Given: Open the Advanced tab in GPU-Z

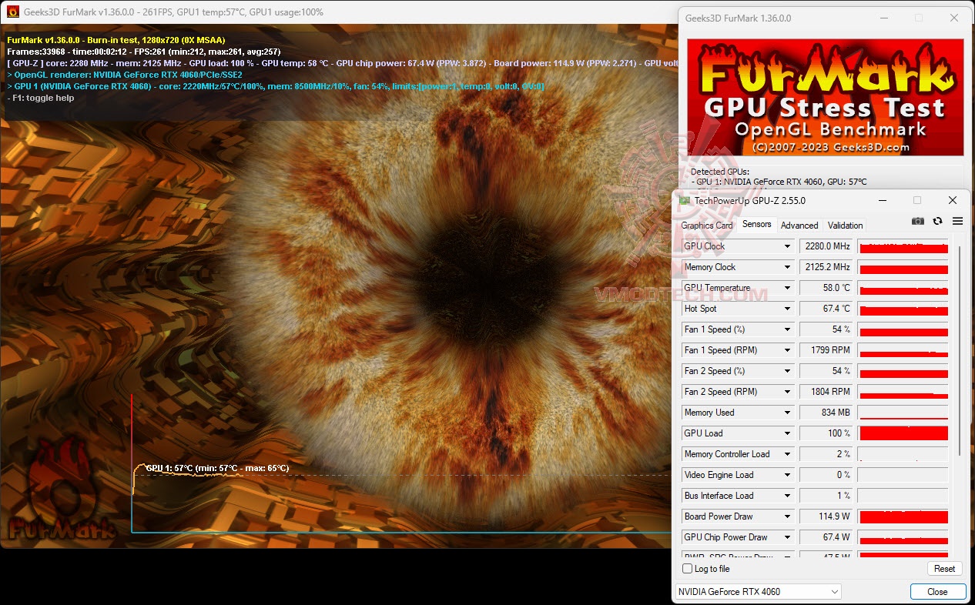Looking at the screenshot, I should pyautogui.click(x=799, y=226).
